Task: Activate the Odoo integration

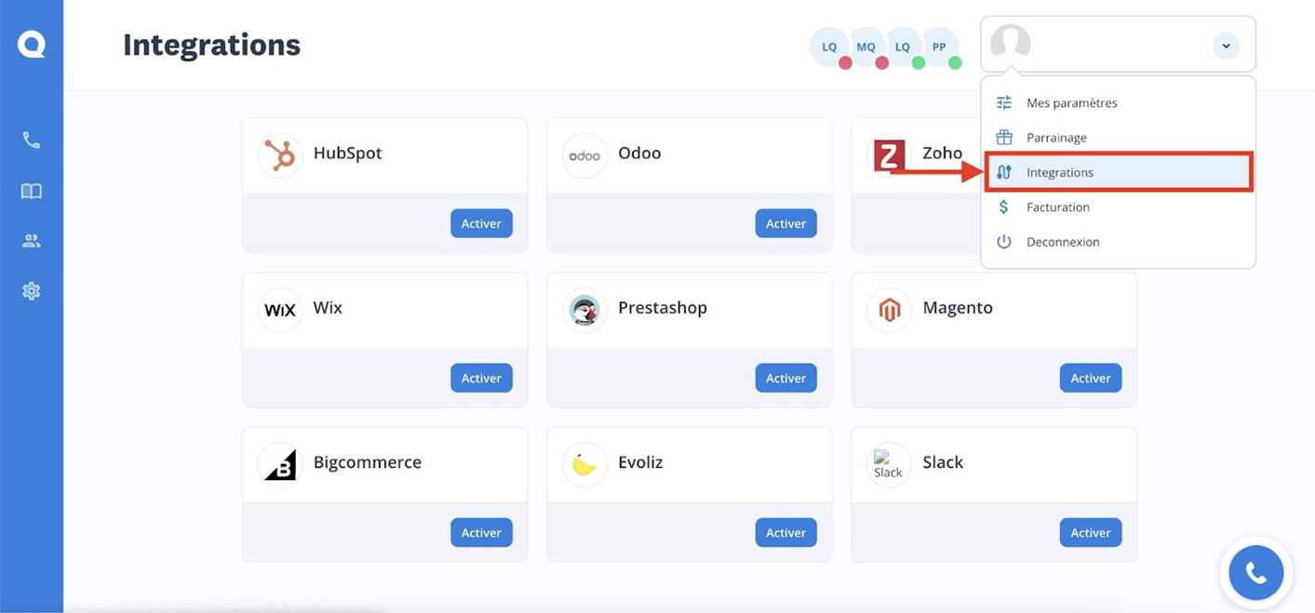Action: [785, 223]
